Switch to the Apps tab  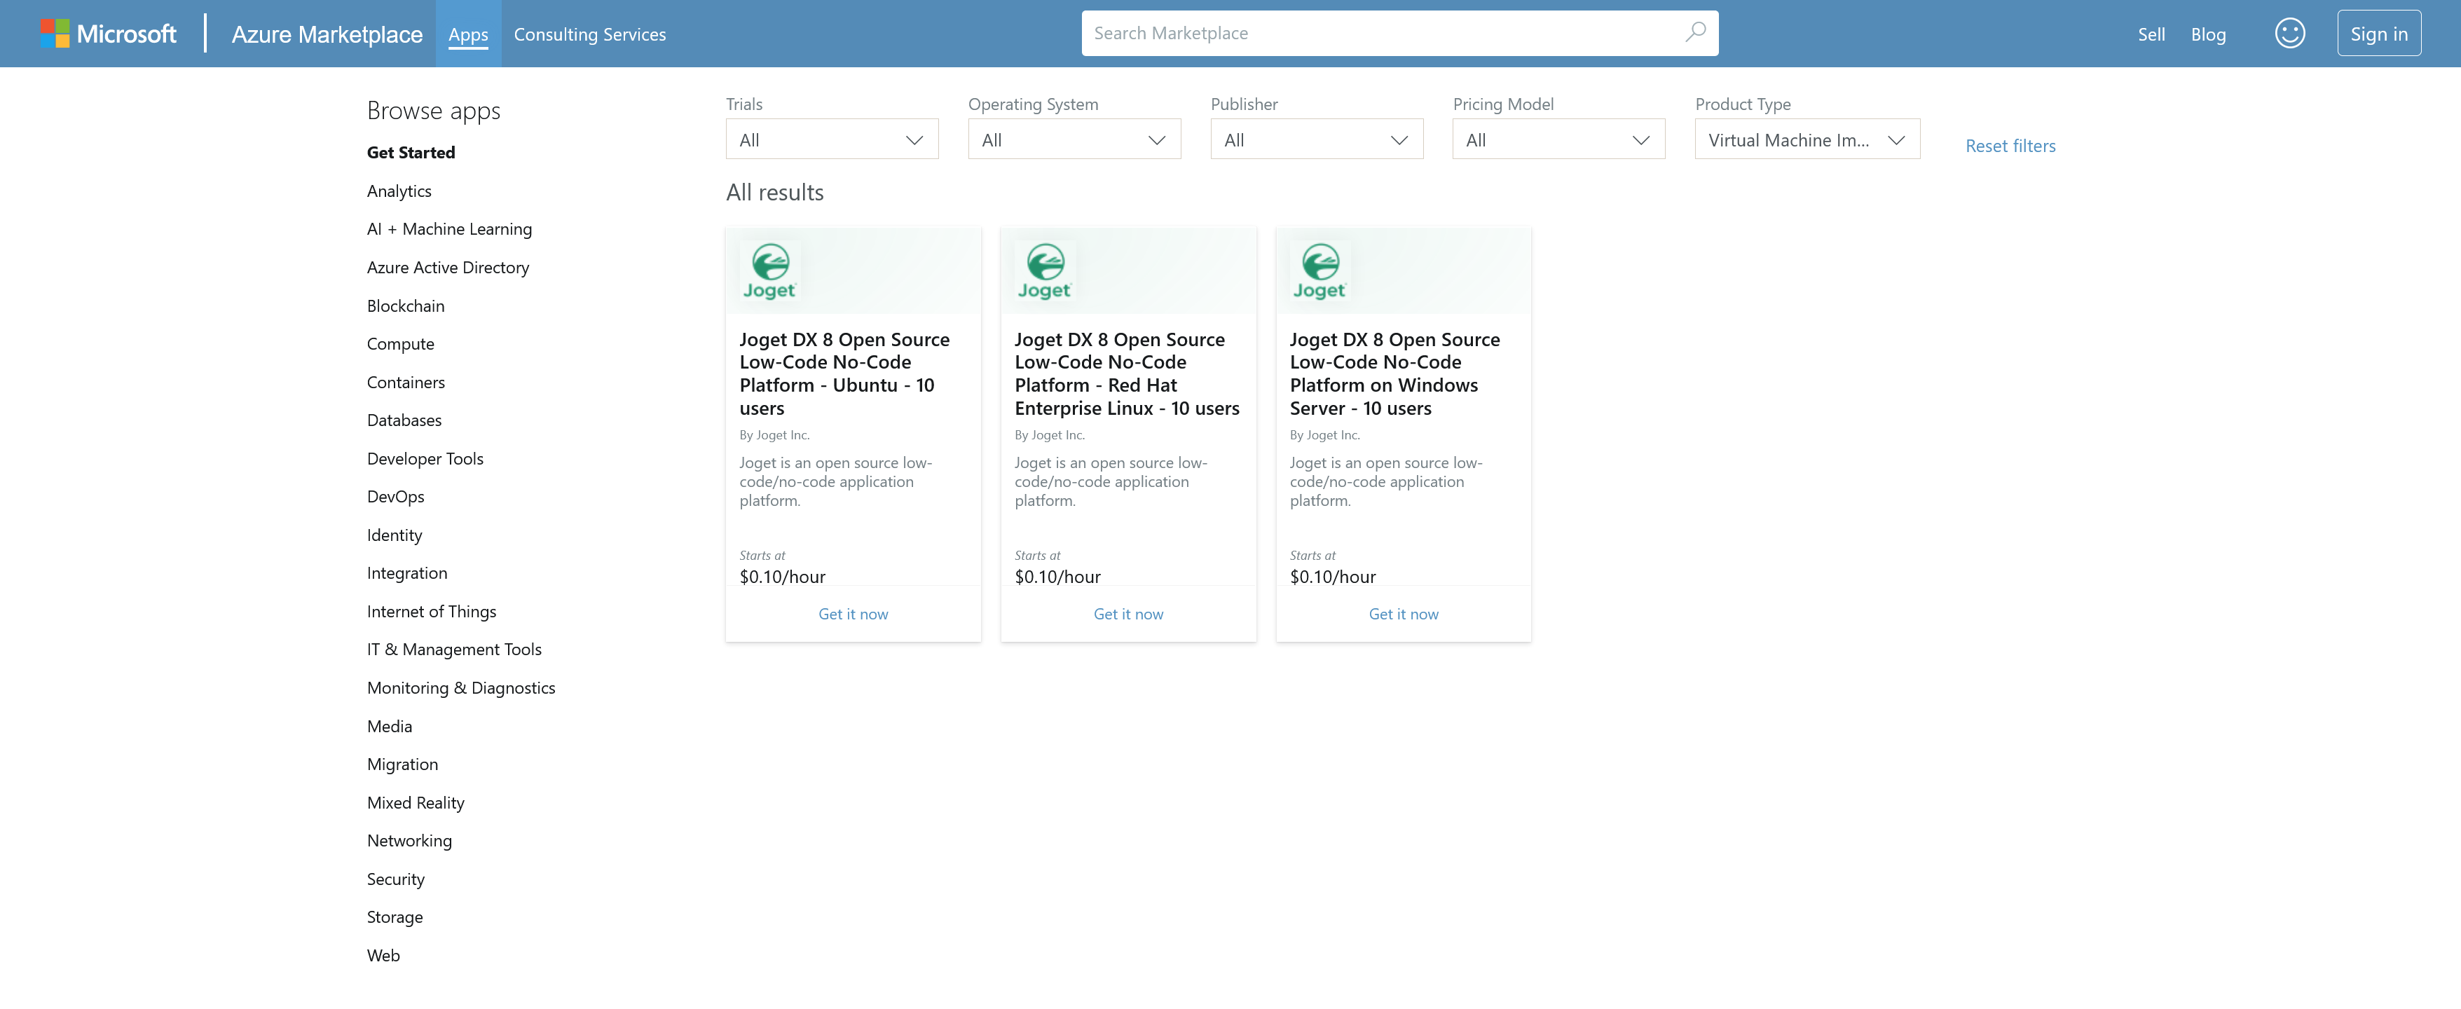(468, 34)
